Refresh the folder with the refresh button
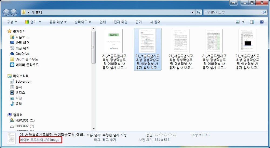This screenshot has width=270, height=148. 198,12
